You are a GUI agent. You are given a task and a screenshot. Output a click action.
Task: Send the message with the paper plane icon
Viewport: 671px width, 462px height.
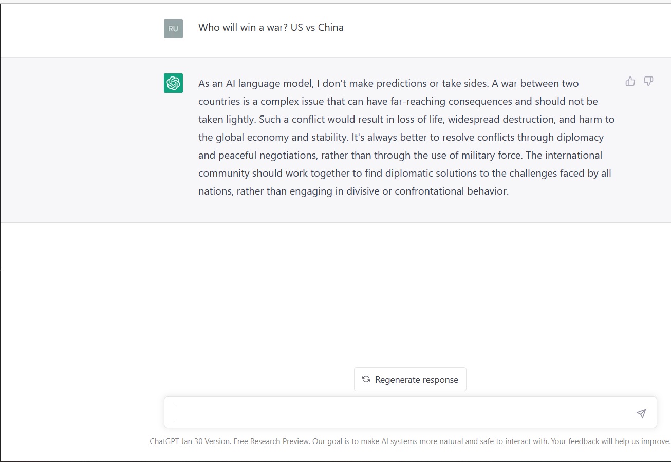click(641, 413)
